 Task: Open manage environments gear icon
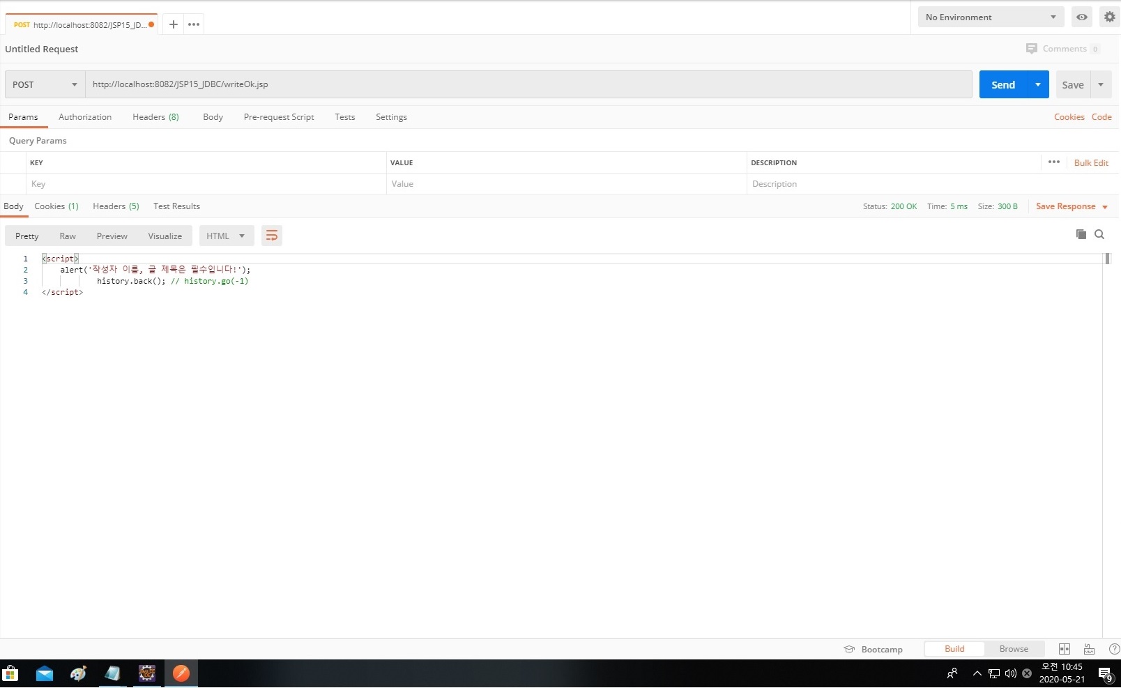pos(1109,17)
